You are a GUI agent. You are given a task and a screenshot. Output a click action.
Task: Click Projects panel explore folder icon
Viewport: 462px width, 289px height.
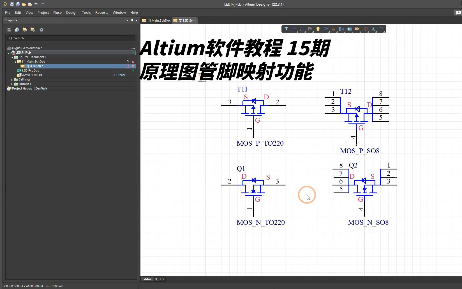[25, 30]
